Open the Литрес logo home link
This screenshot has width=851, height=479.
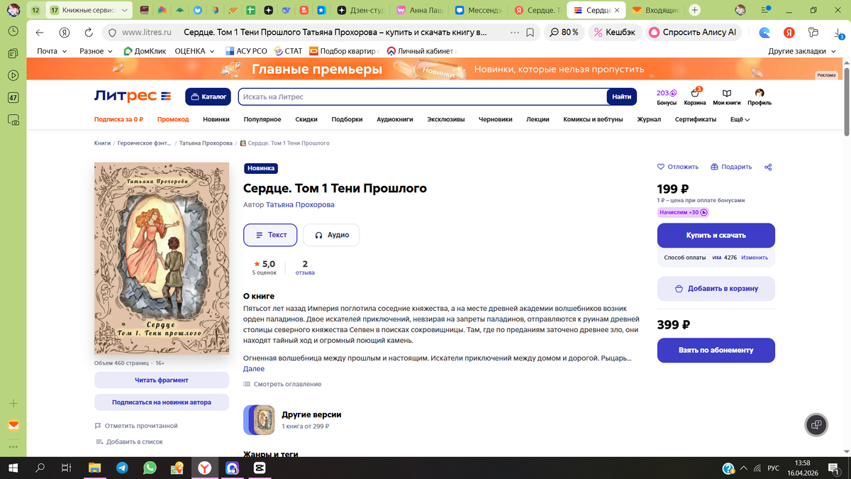click(133, 97)
